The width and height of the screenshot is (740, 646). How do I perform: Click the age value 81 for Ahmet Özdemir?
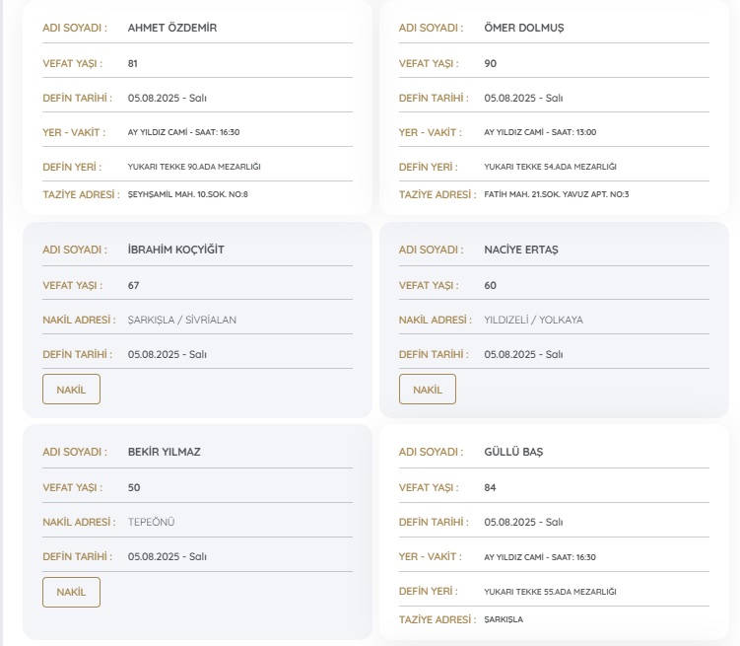tap(133, 63)
